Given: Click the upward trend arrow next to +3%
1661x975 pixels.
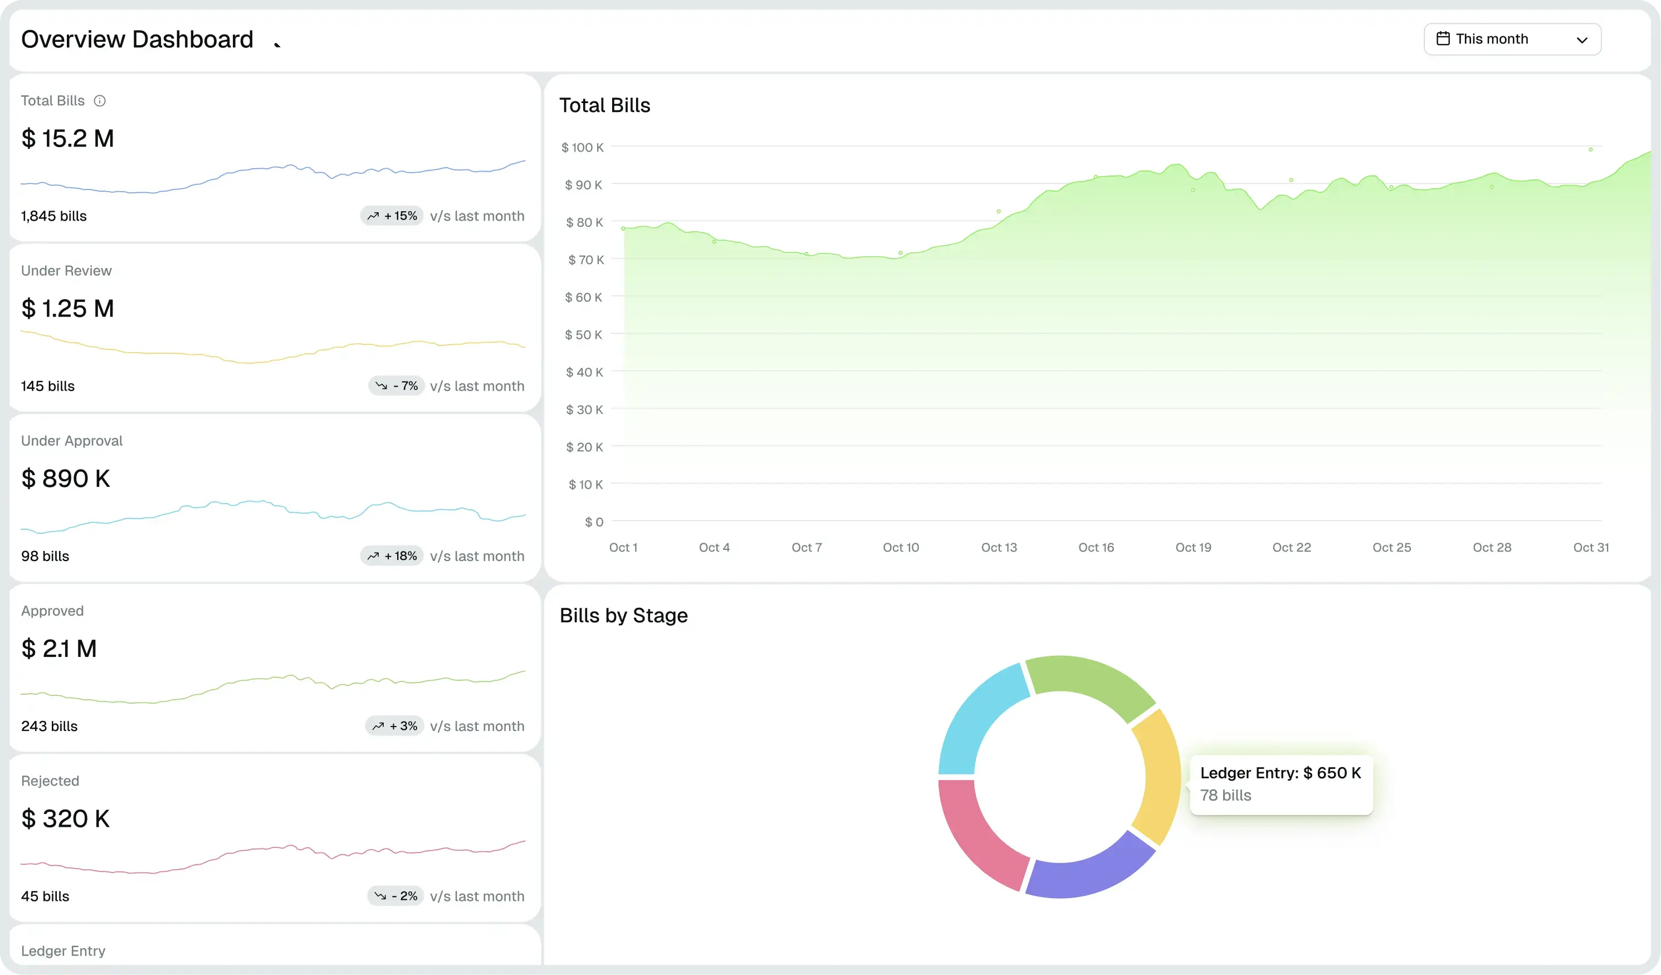Looking at the screenshot, I should (378, 727).
